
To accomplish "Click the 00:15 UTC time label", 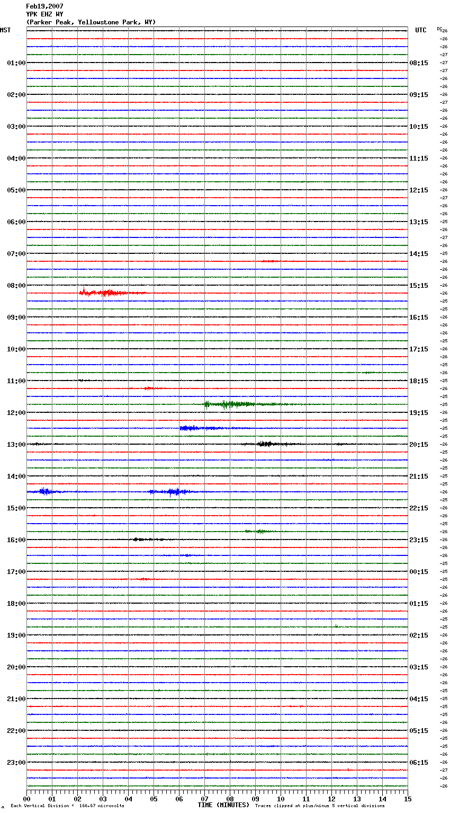I will click(419, 572).
